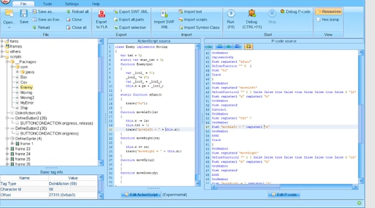Screen dimensions: 375x208
Task: Collapse the com package node
Action: tap(12, 67)
